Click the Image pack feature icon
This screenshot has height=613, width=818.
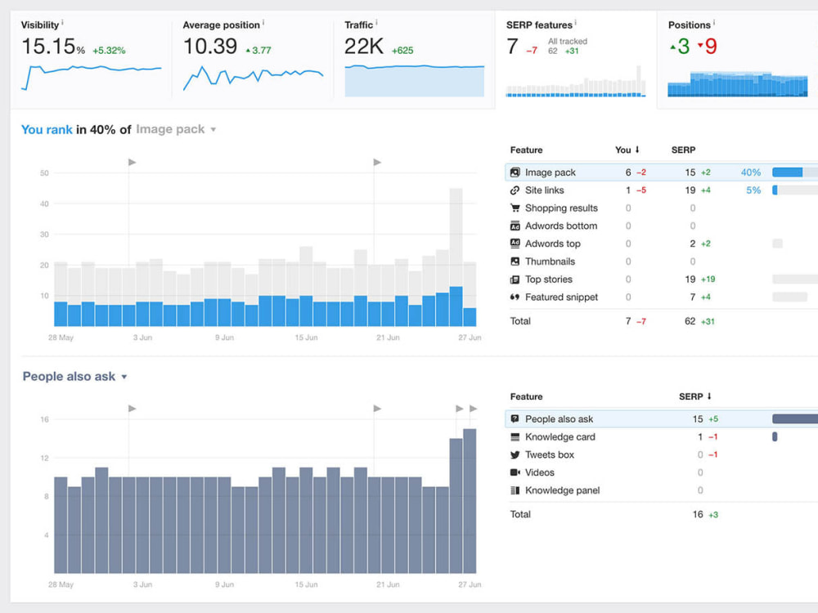tap(515, 172)
